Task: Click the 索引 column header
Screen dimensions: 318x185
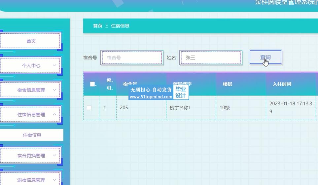Action: [110, 84]
